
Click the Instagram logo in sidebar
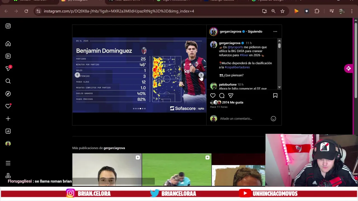(8, 26)
